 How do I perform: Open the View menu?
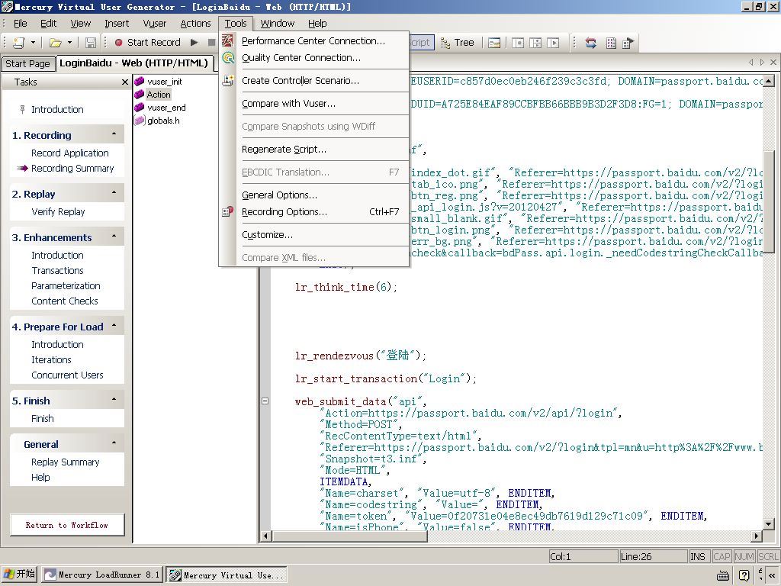point(80,24)
